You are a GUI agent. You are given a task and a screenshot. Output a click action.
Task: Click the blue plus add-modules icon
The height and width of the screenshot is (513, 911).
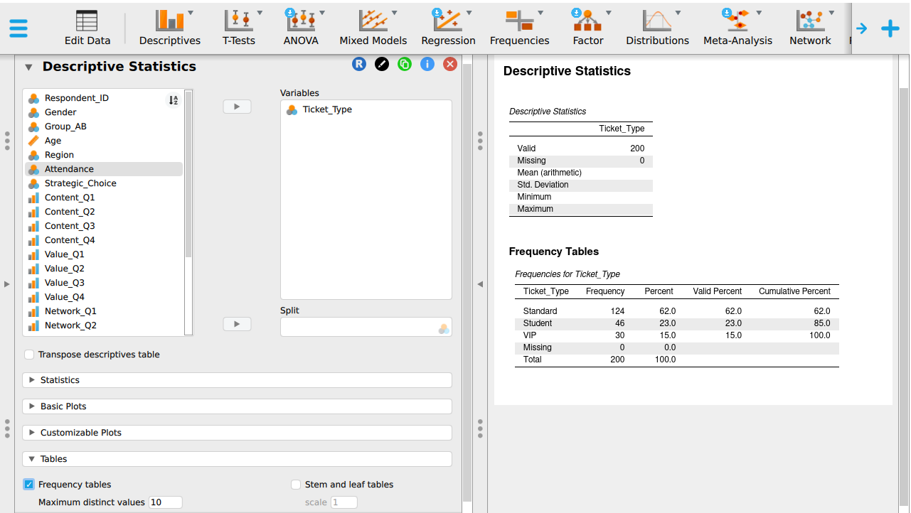coord(890,28)
